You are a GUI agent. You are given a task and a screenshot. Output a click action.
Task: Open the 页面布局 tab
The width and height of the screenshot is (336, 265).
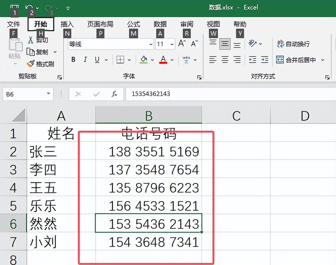pos(100,24)
